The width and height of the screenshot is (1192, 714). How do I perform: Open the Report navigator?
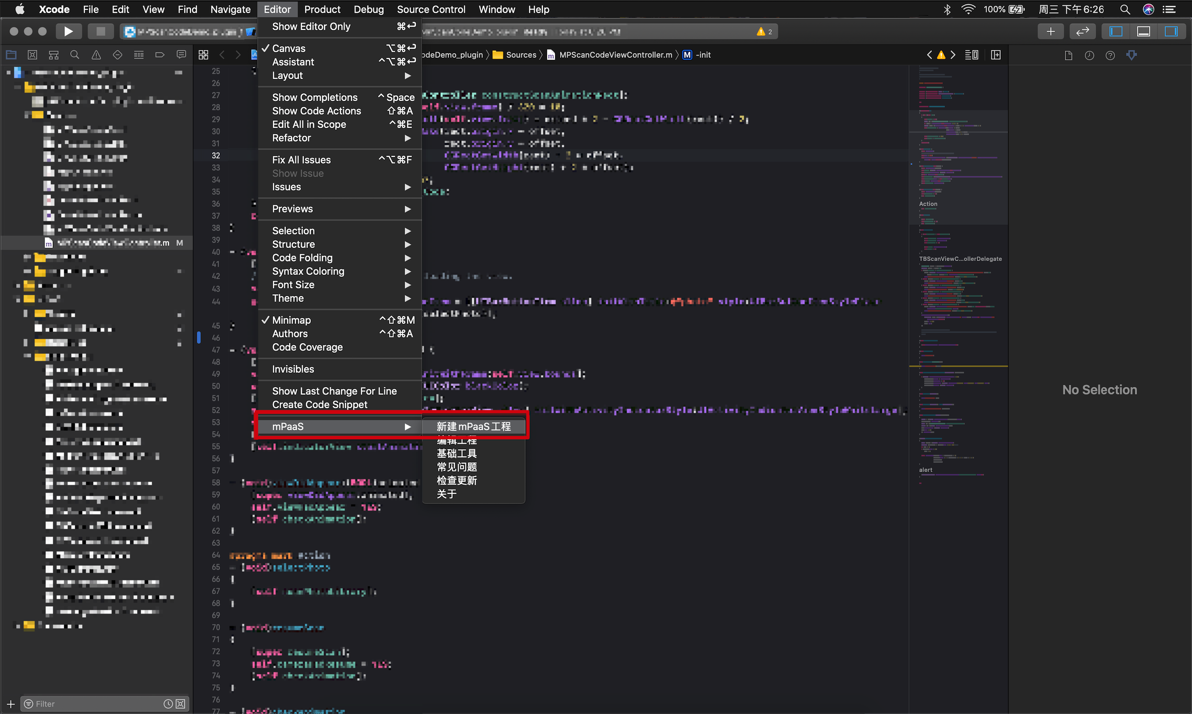coord(182,55)
